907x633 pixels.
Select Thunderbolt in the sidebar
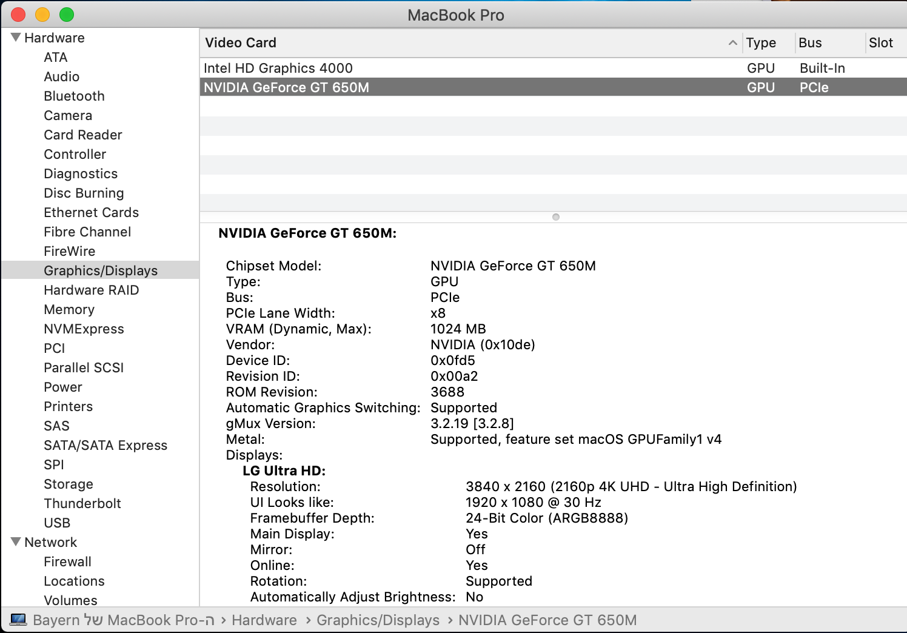[82, 503]
